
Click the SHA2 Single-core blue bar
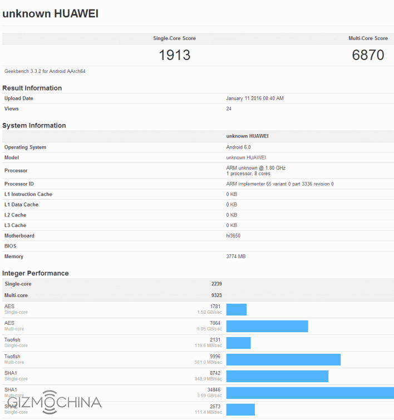[241, 409]
